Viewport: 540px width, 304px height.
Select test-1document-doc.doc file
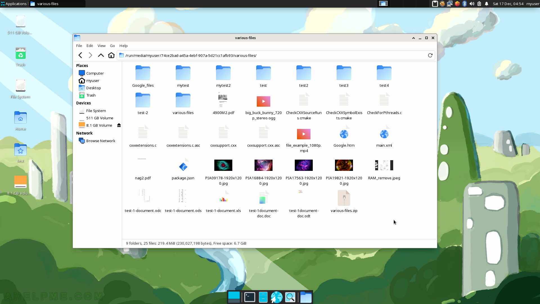264,198
